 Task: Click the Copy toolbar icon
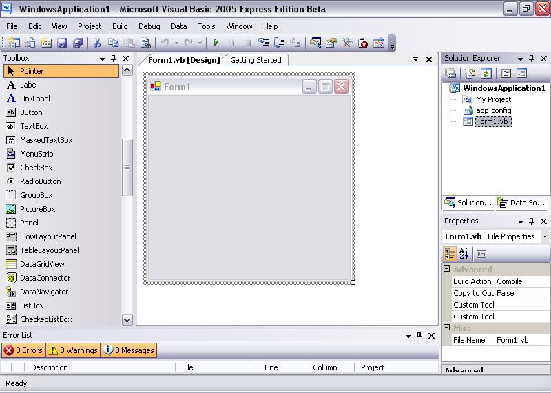(x=113, y=43)
